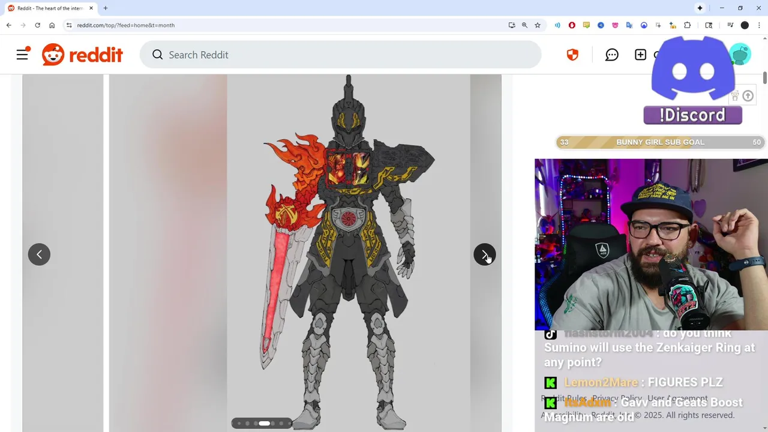Click the Reddit logo to go home
This screenshot has width=768, height=432.
82,55
